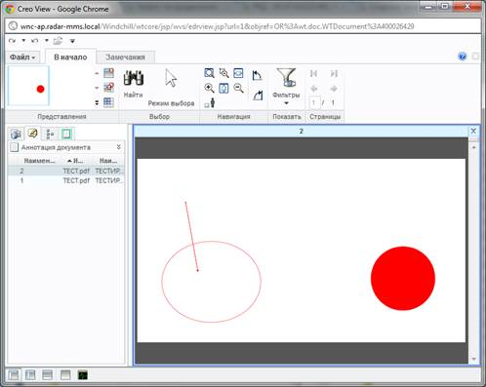486x387 pixels.
Task: Open the Файл menu dropdown
Action: pyautogui.click(x=22, y=58)
